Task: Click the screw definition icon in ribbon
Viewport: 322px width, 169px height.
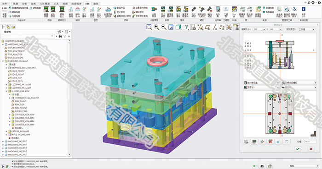Action: pyautogui.click(x=194, y=12)
